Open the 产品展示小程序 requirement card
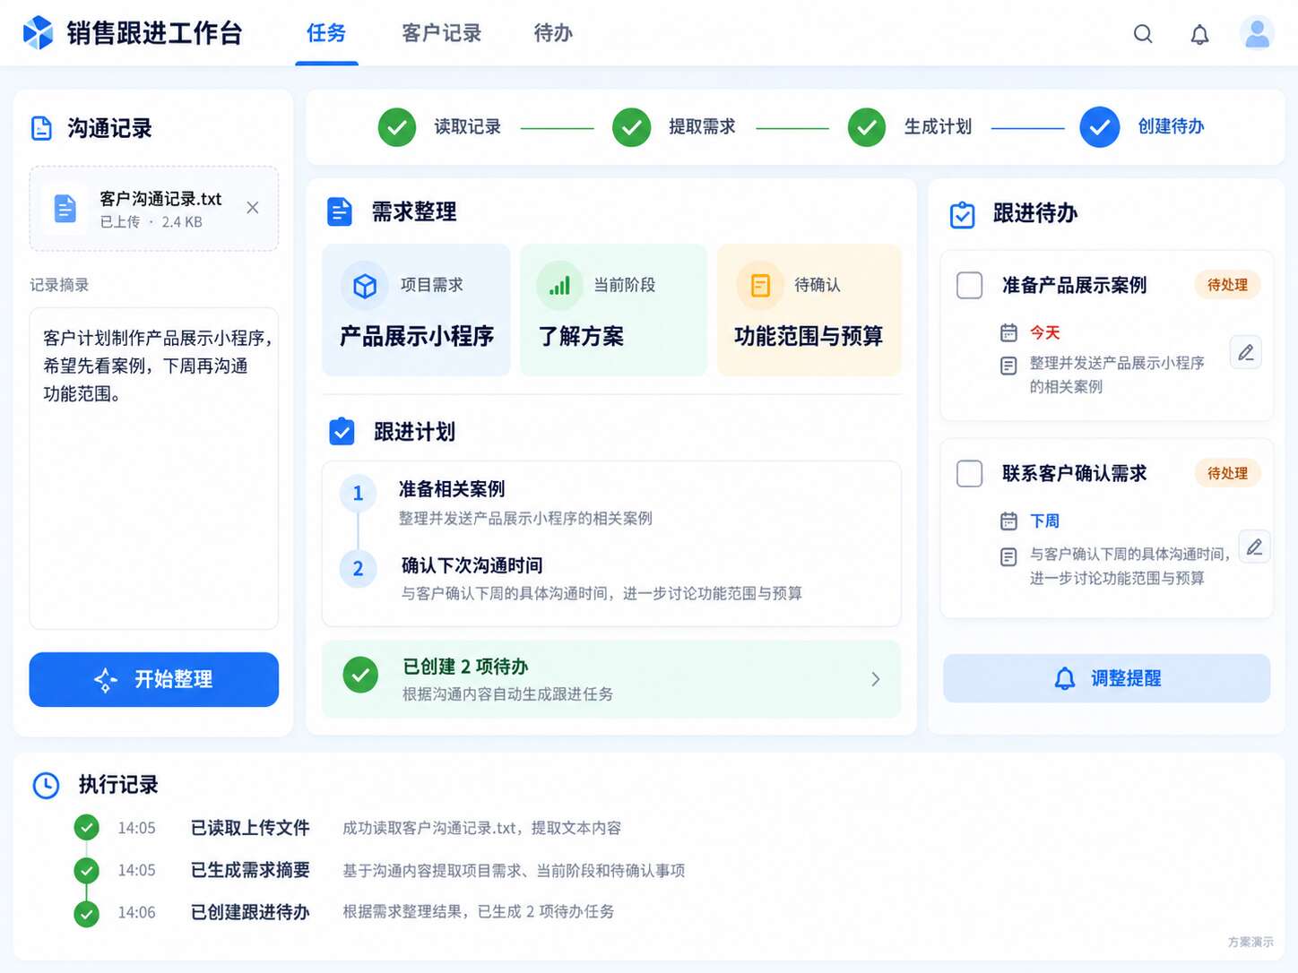 tap(416, 310)
